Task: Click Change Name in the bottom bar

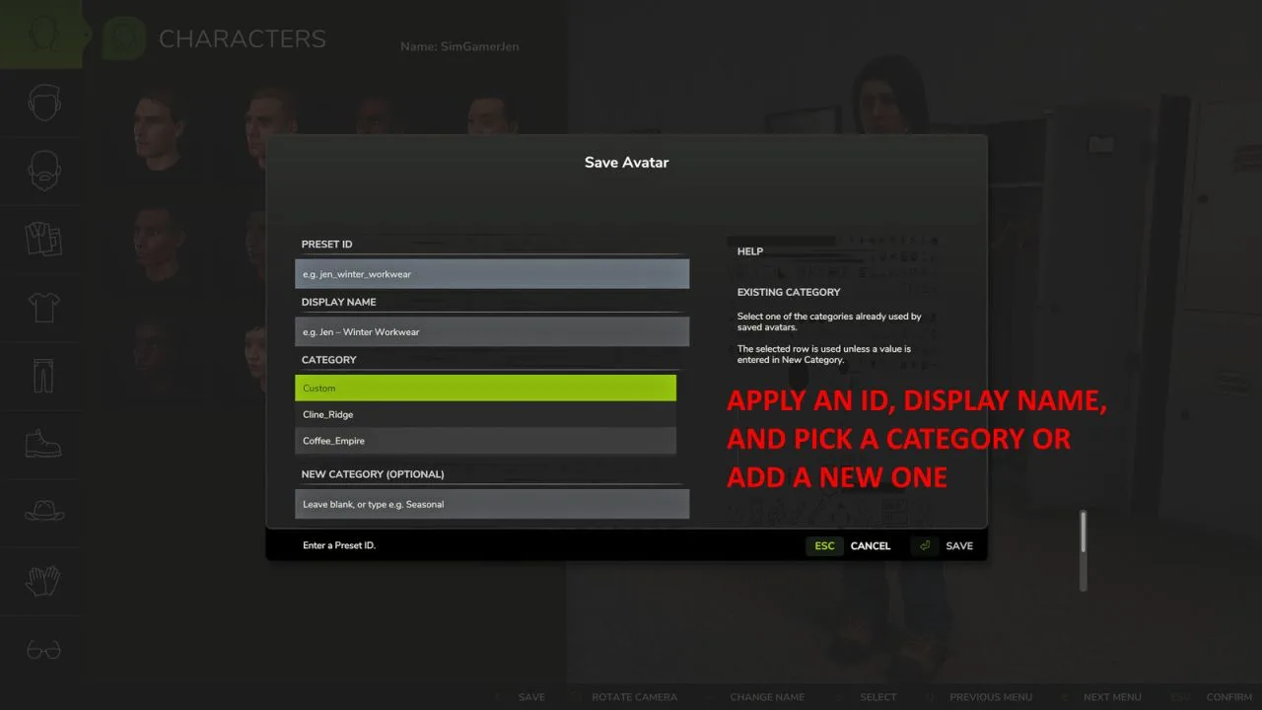Action: (767, 697)
